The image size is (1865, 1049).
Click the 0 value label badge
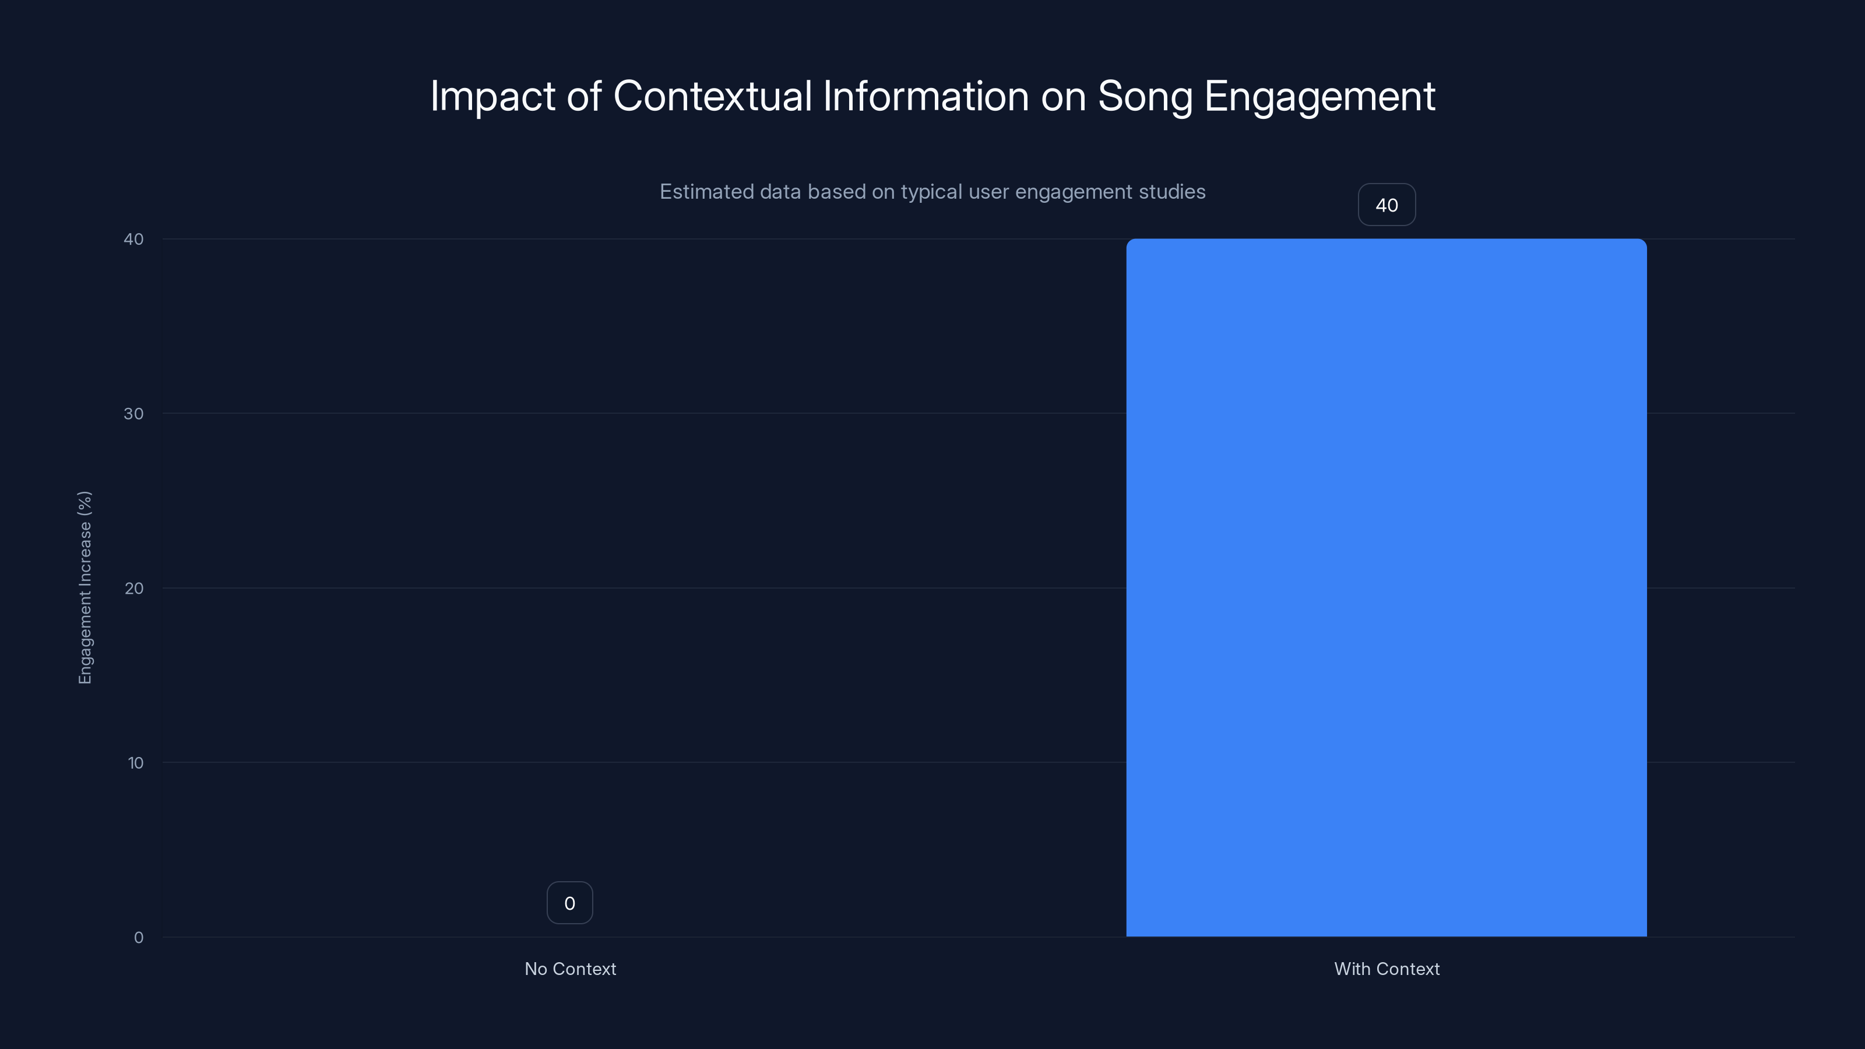(570, 903)
